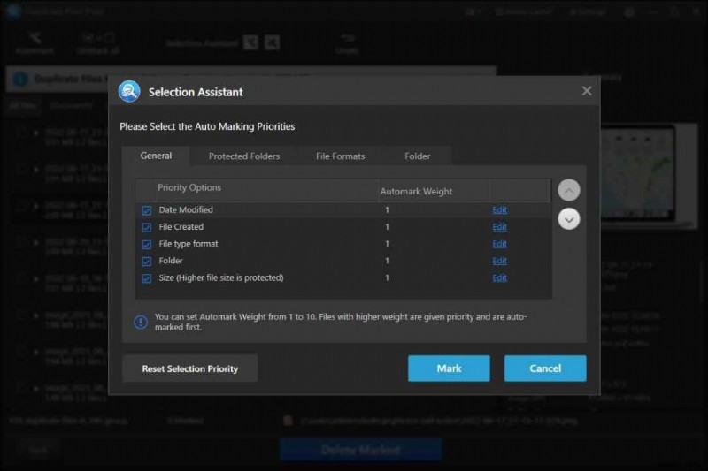Select the Size (Higher file size is protected) label
The image size is (708, 471).
pos(221,277)
